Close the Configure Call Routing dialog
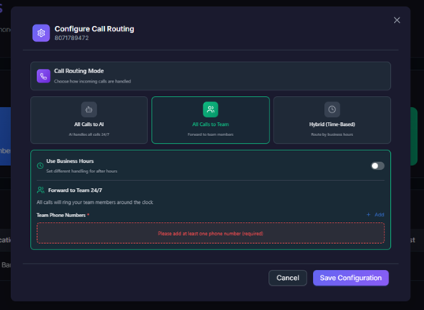This screenshot has width=424, height=310. (396, 20)
